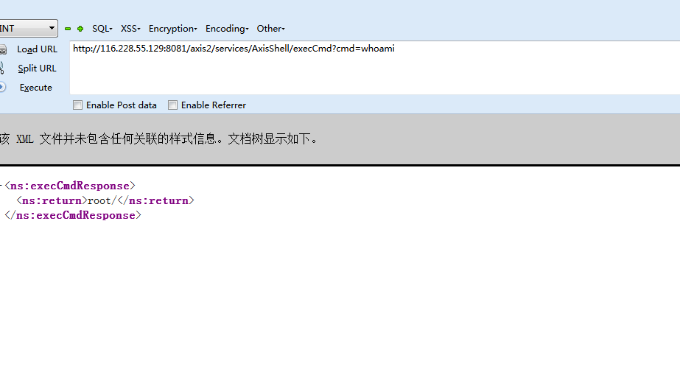680x372 pixels.
Task: Open the SQL dropdown menu
Action: pyautogui.click(x=102, y=29)
